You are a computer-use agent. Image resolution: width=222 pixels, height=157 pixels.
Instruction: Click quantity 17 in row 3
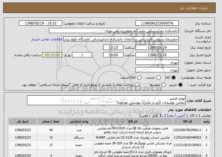[x=51, y=145]
